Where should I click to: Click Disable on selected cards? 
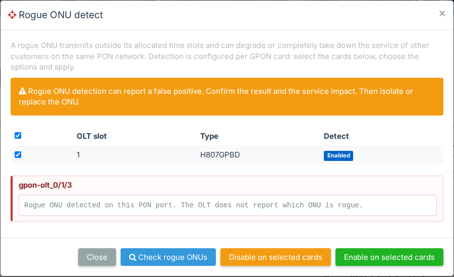click(275, 257)
